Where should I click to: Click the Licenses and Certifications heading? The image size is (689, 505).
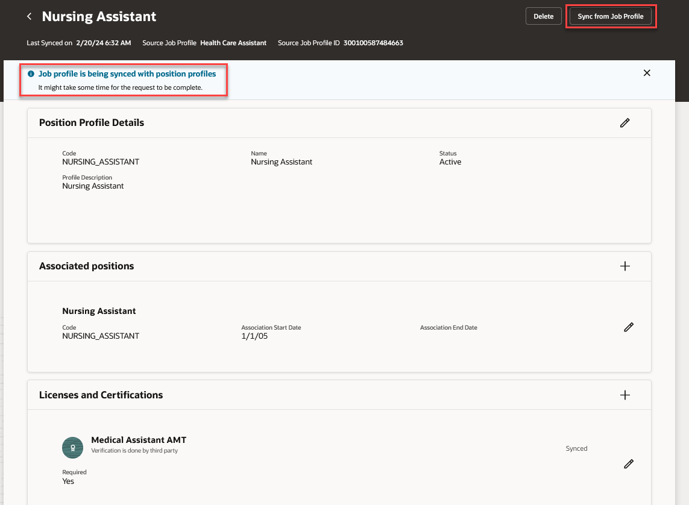point(101,395)
